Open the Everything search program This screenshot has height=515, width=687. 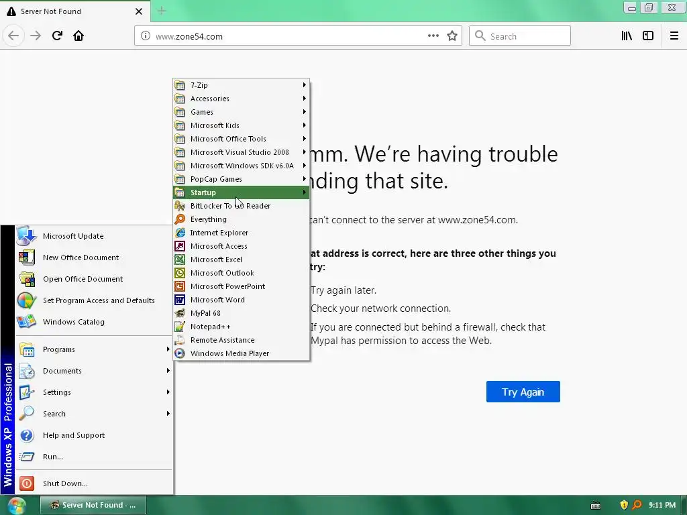(242, 219)
